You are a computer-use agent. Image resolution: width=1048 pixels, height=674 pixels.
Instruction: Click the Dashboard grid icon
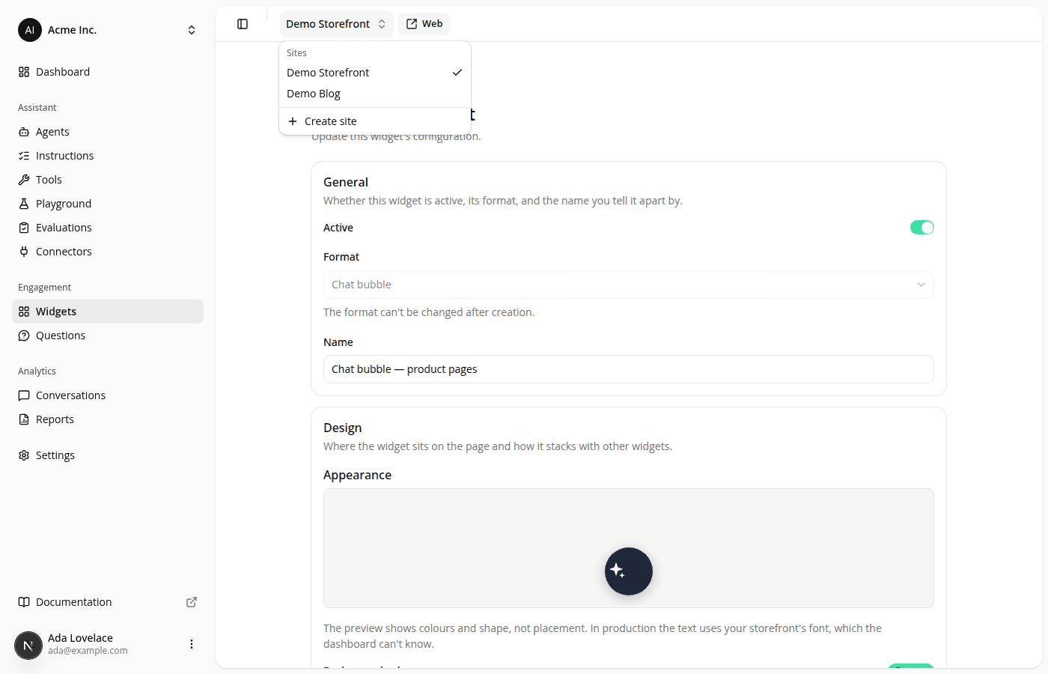tap(24, 72)
